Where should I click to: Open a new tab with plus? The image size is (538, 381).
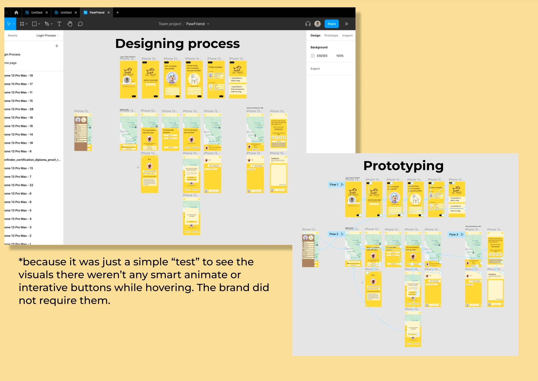pos(118,13)
